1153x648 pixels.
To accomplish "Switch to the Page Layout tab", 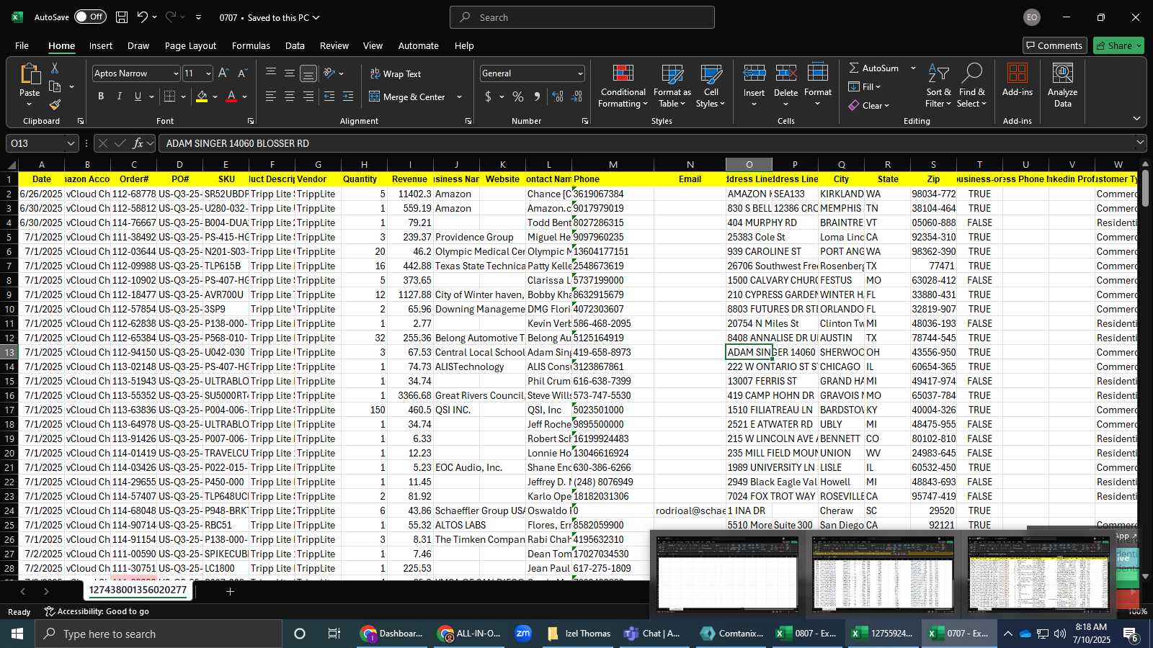I will click(190, 45).
